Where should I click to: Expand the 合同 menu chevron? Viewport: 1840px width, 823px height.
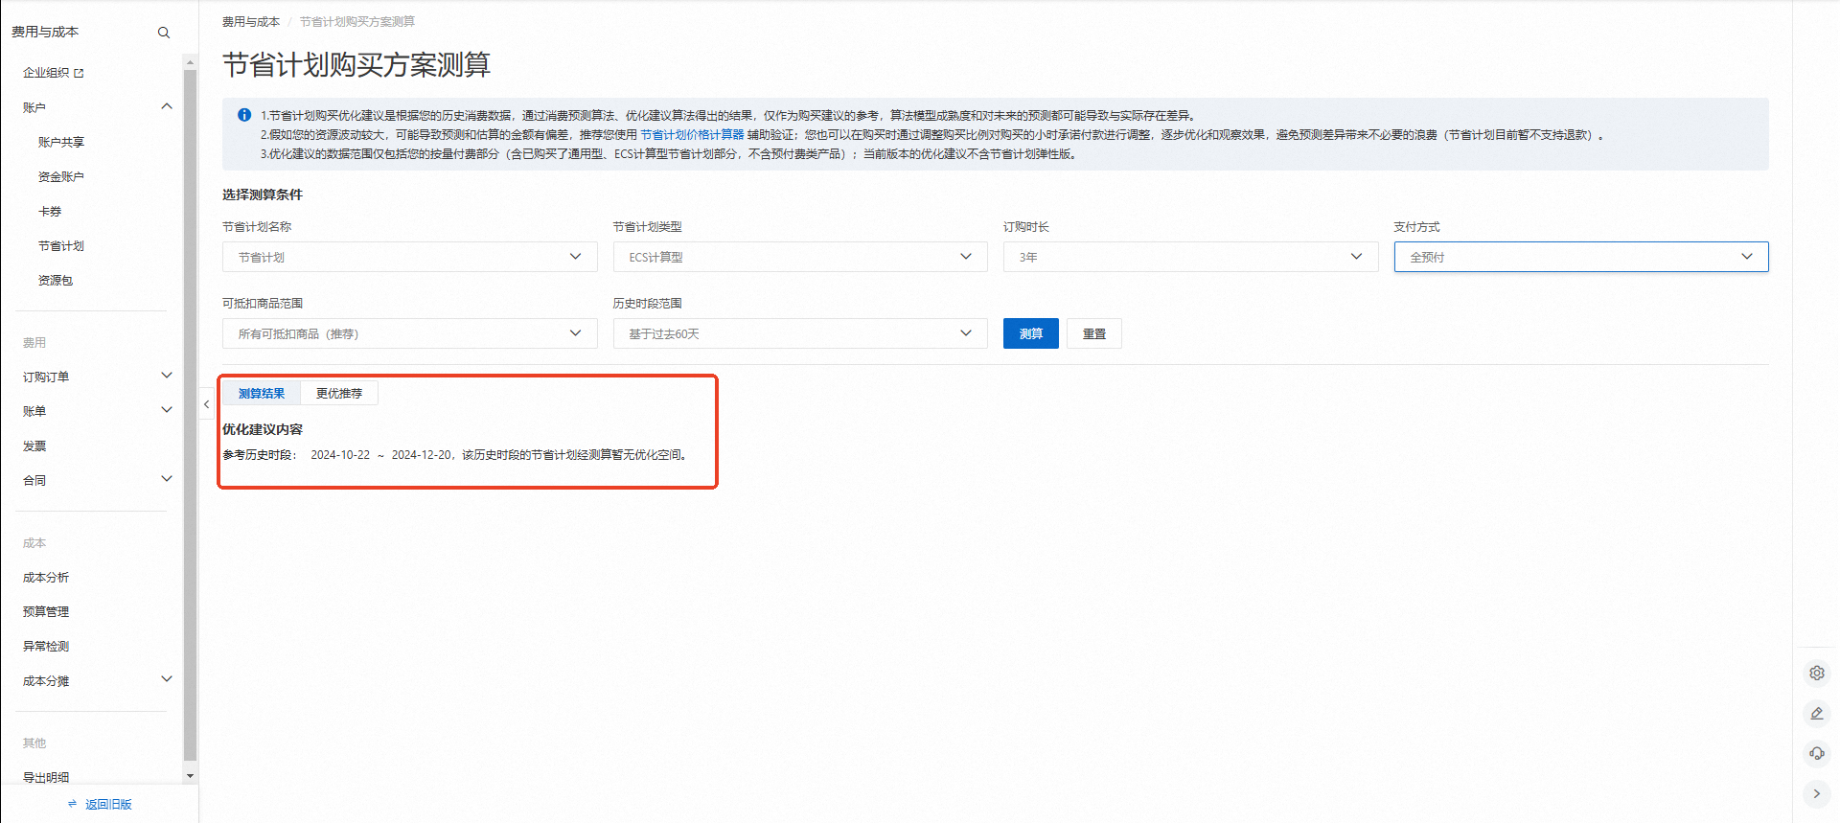167,479
